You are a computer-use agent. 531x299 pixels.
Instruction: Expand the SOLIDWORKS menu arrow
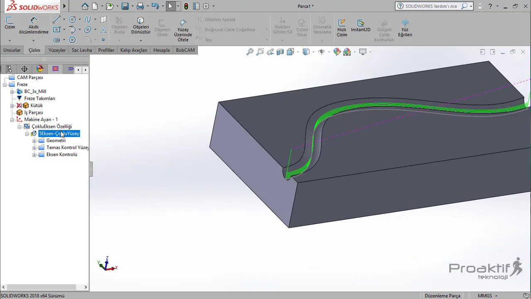coord(64,6)
